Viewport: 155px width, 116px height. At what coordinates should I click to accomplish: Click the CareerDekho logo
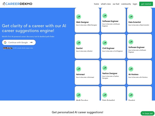17,4
